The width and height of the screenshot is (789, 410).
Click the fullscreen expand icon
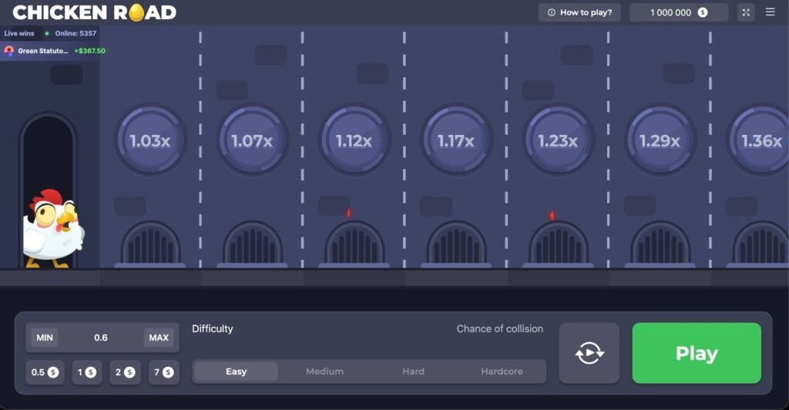coord(746,12)
